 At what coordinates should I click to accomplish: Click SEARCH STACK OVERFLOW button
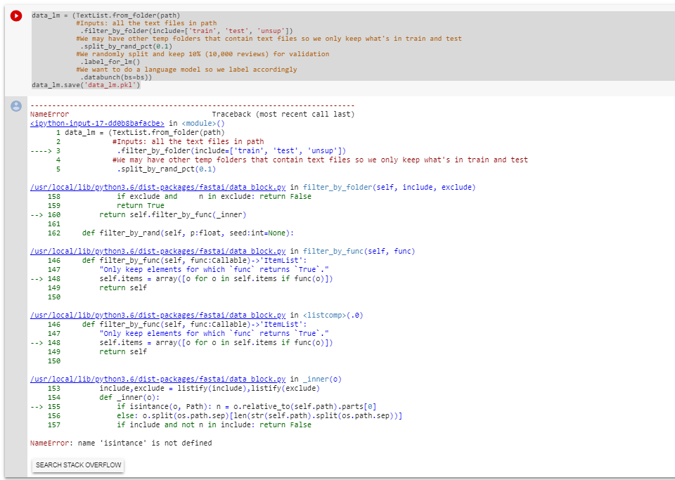[x=77, y=465]
